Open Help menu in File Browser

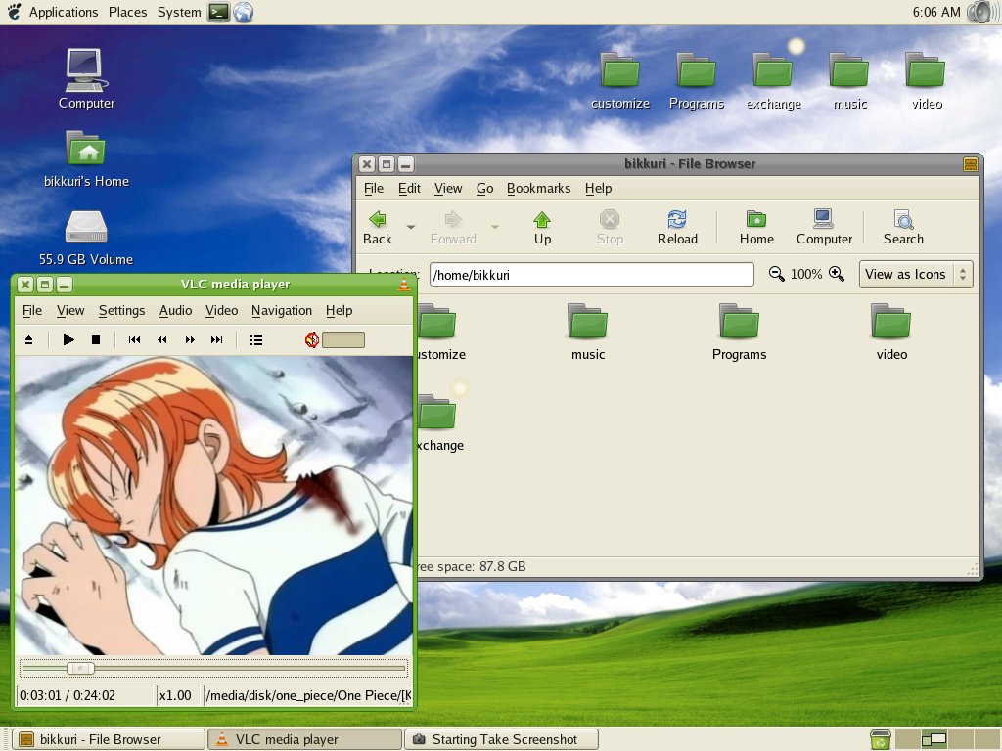pos(598,189)
